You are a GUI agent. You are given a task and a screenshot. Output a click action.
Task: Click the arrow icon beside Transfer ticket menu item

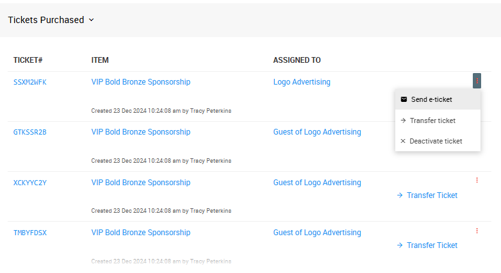403,120
